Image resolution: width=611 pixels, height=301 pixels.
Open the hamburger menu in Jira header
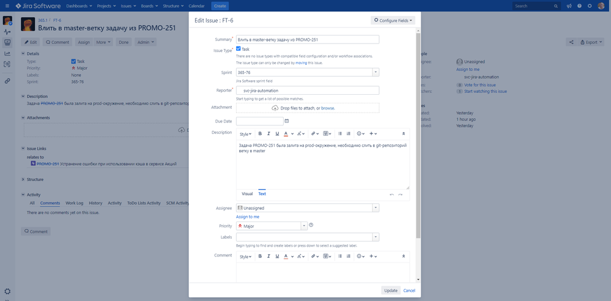pyautogui.click(x=7, y=6)
